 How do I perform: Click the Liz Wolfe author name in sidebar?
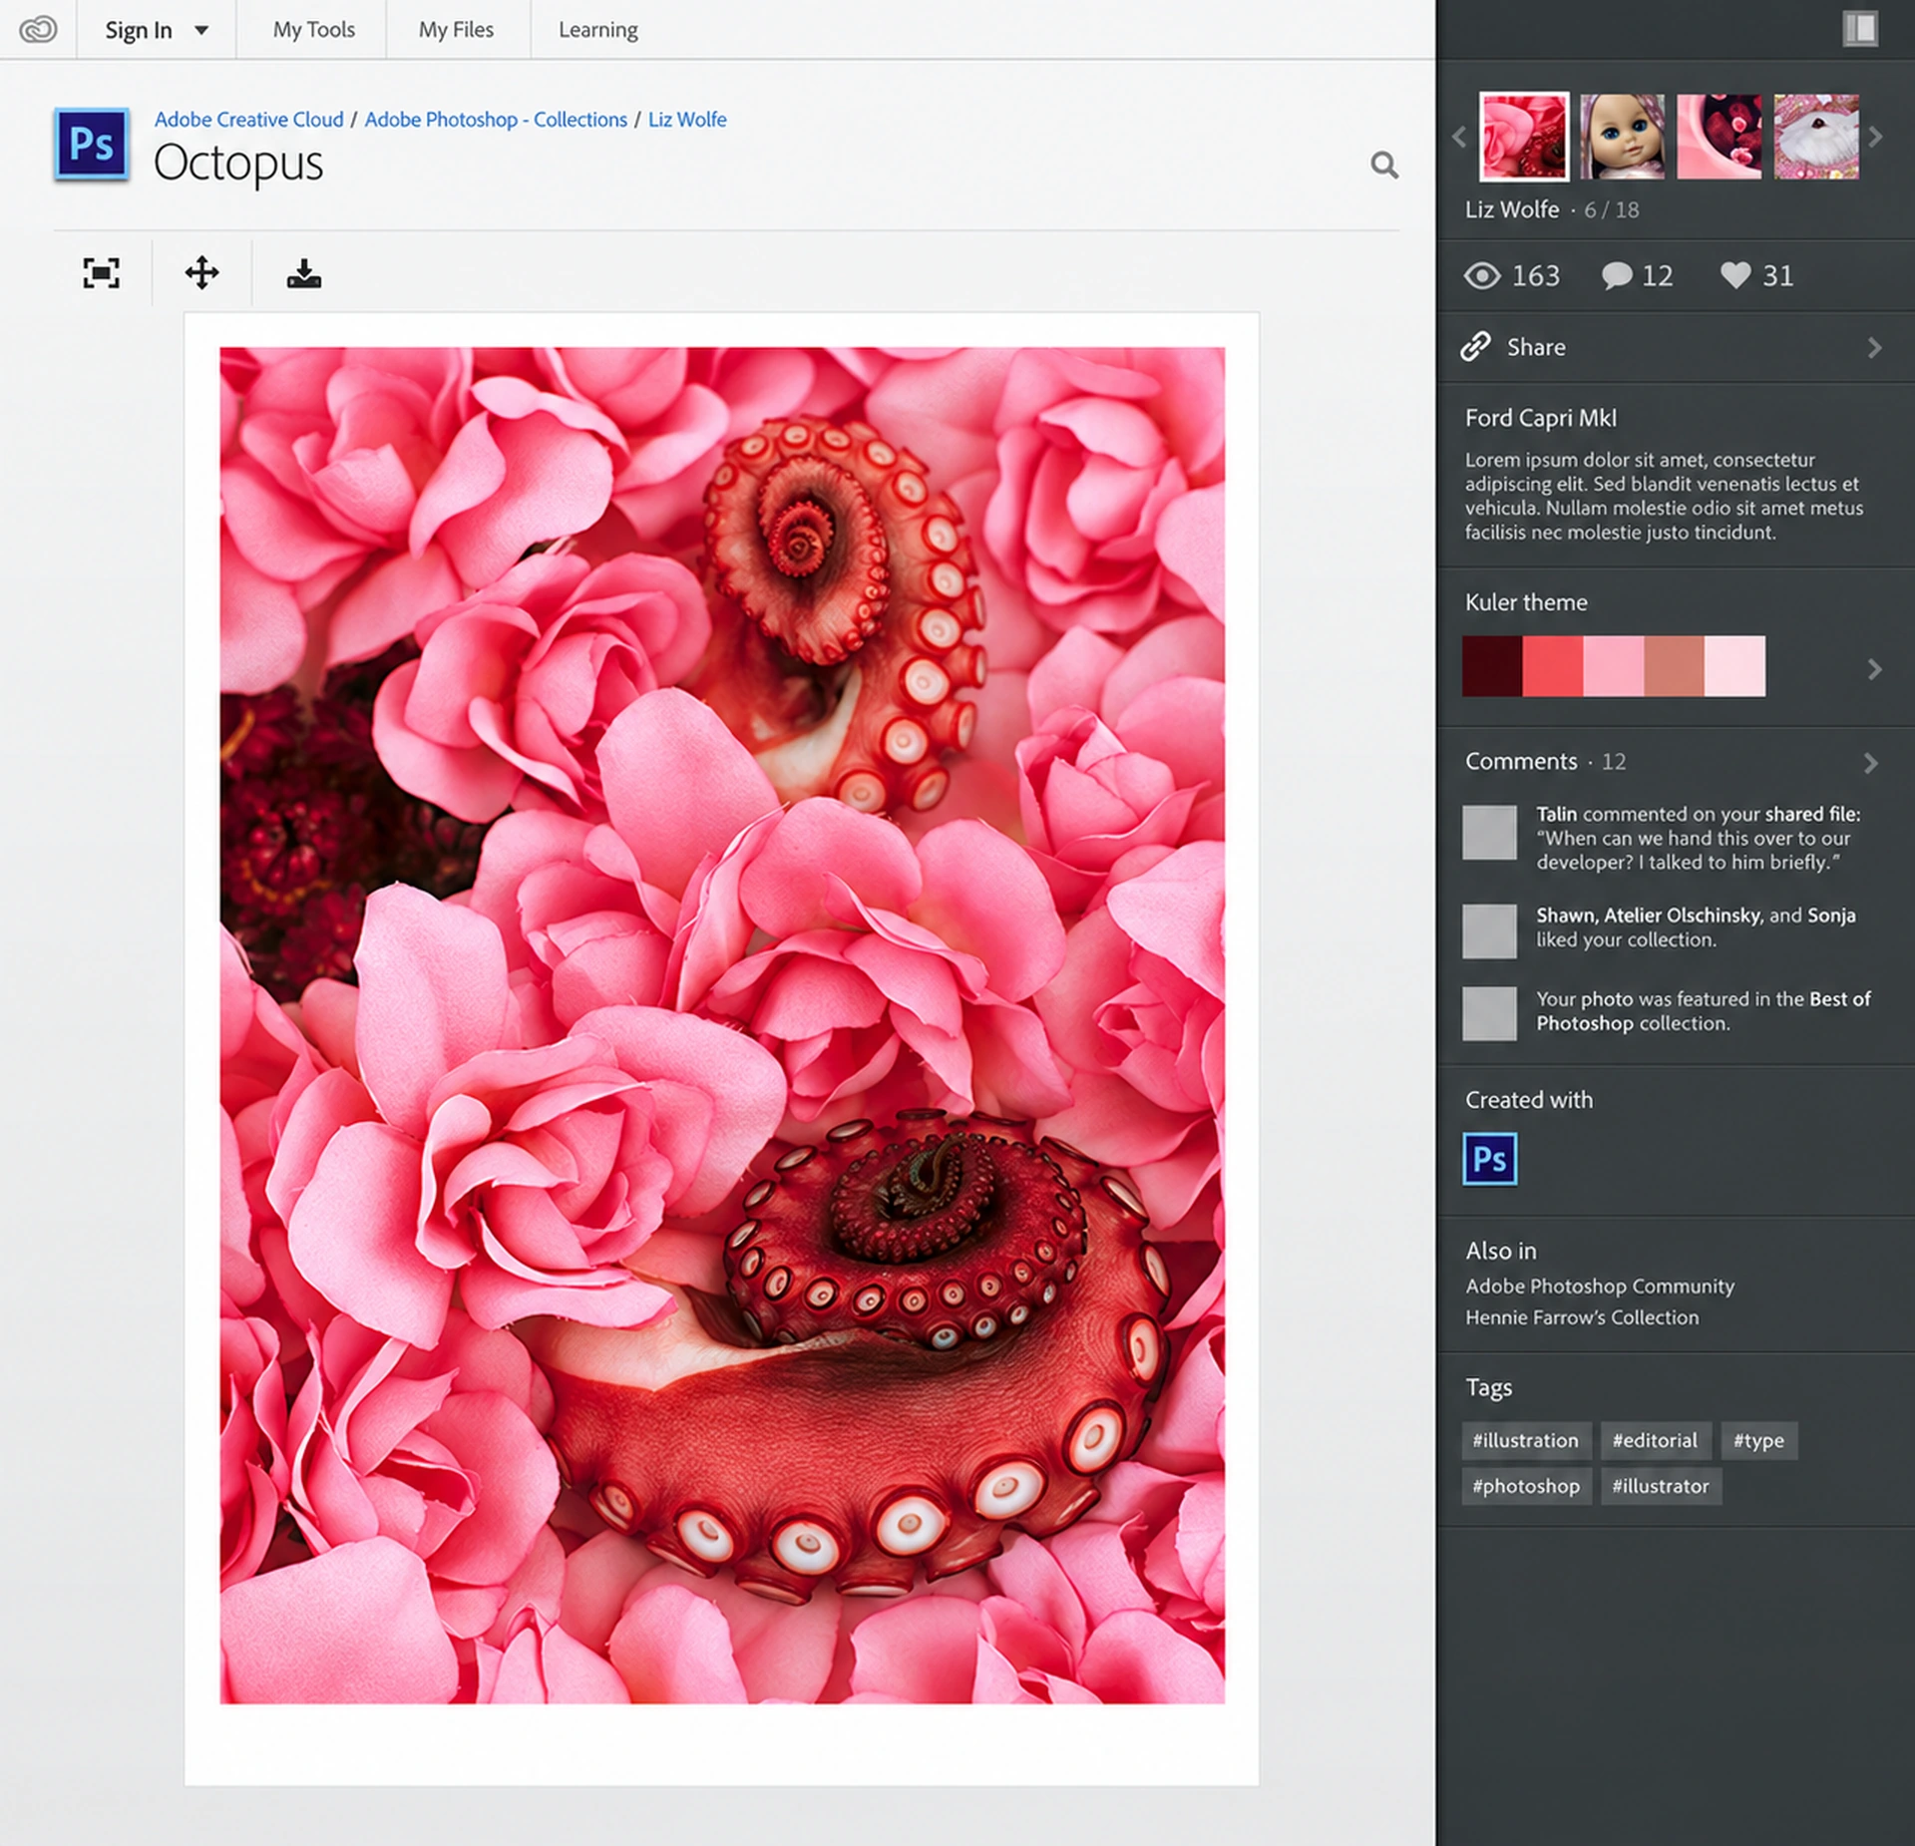1512,209
